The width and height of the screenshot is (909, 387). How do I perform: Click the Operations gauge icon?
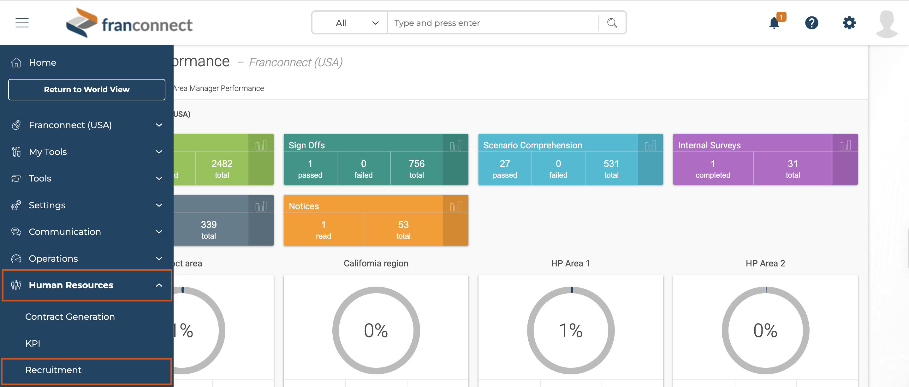pos(16,259)
